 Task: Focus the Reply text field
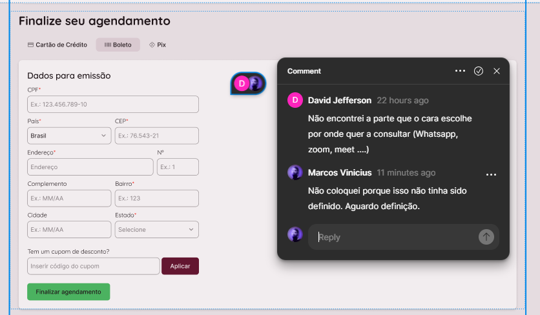click(x=394, y=237)
